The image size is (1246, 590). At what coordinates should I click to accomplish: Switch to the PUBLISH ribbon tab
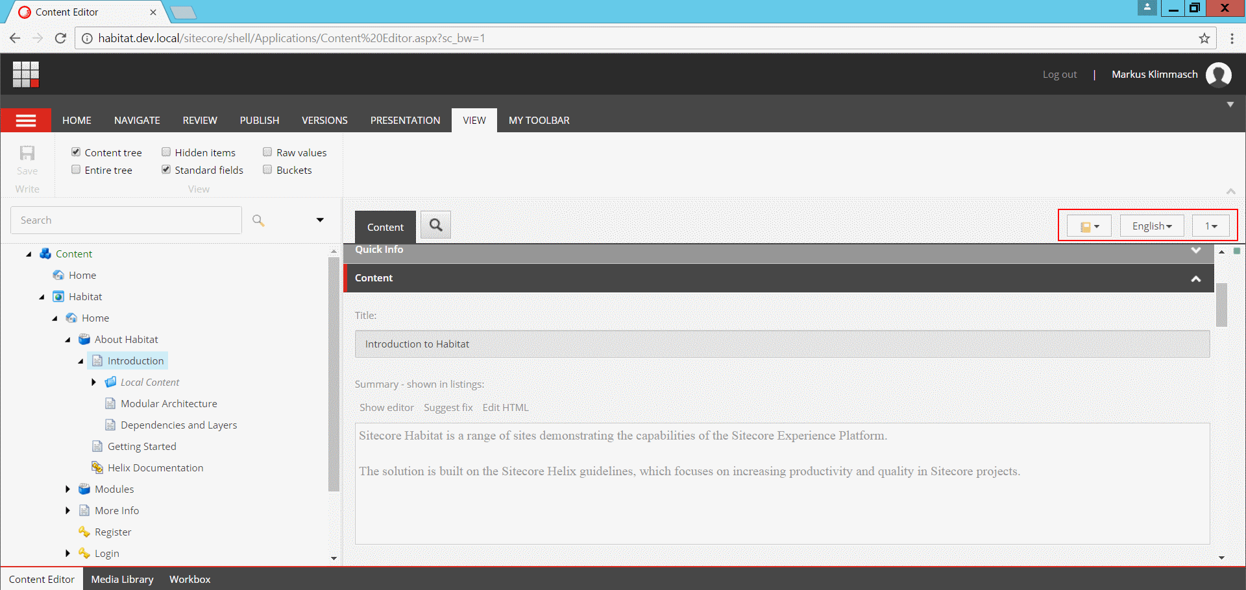[x=260, y=121]
